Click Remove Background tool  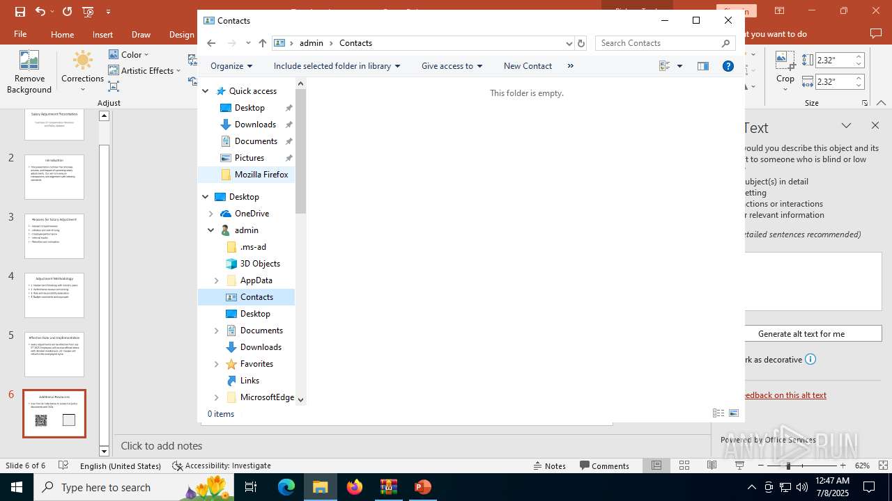coord(29,72)
